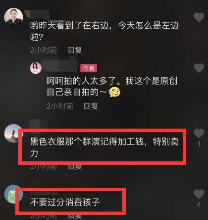Click the red 作者 badge
This screenshot has height=220, width=208.
[89, 68]
